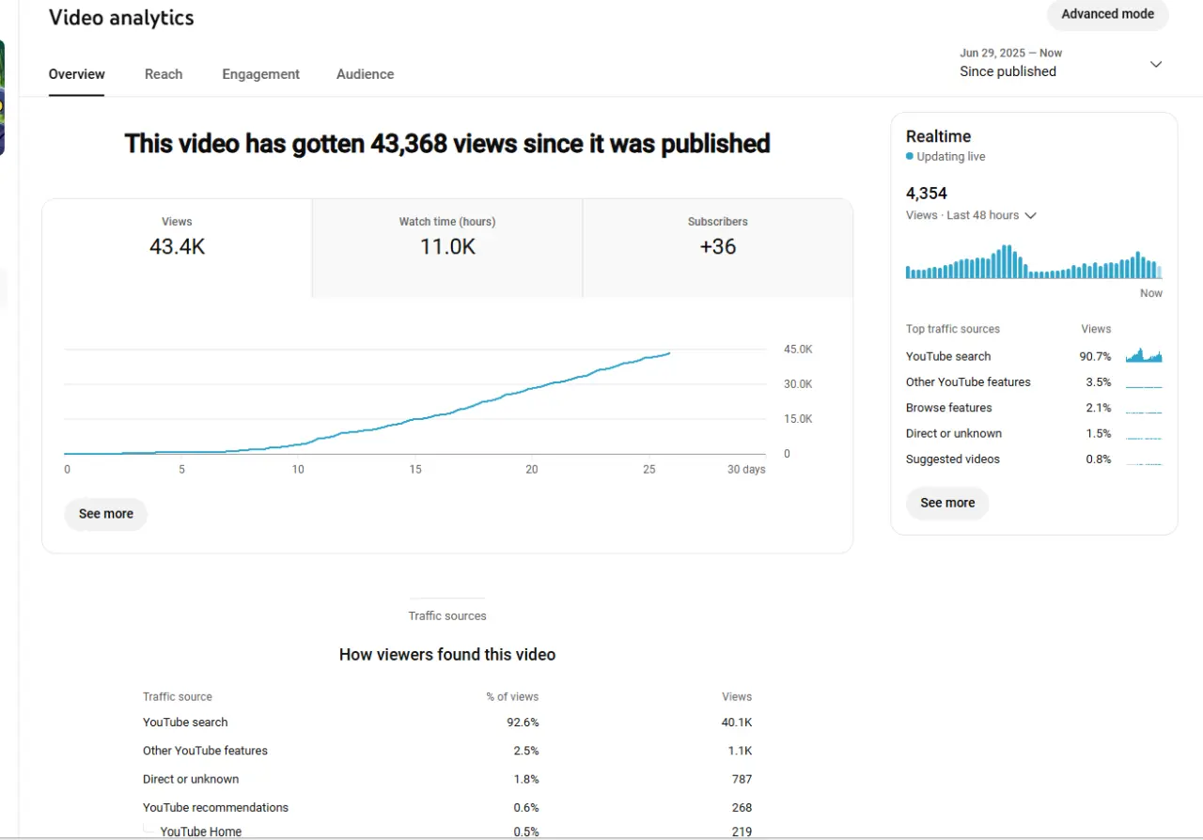Click the Realtime views bar chart

pyautogui.click(x=1034, y=262)
